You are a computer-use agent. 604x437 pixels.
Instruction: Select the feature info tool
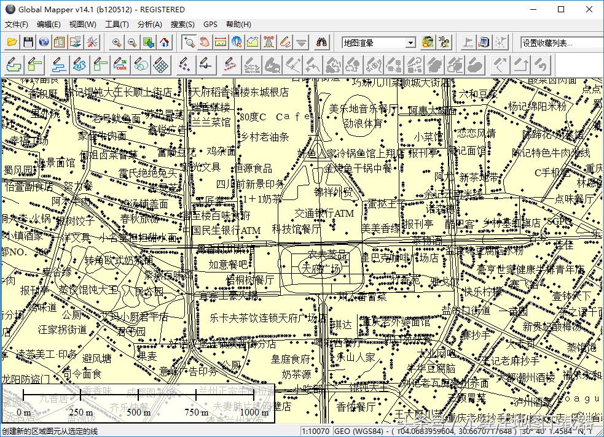coord(237,42)
